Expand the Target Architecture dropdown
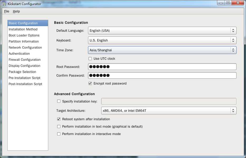 coord(169,110)
